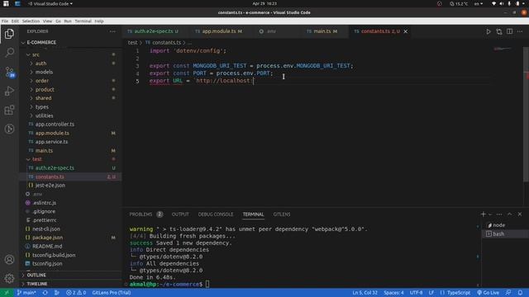The image size is (529, 297).
Task: Open the Explorer view in activity bar
Action: coord(9,34)
